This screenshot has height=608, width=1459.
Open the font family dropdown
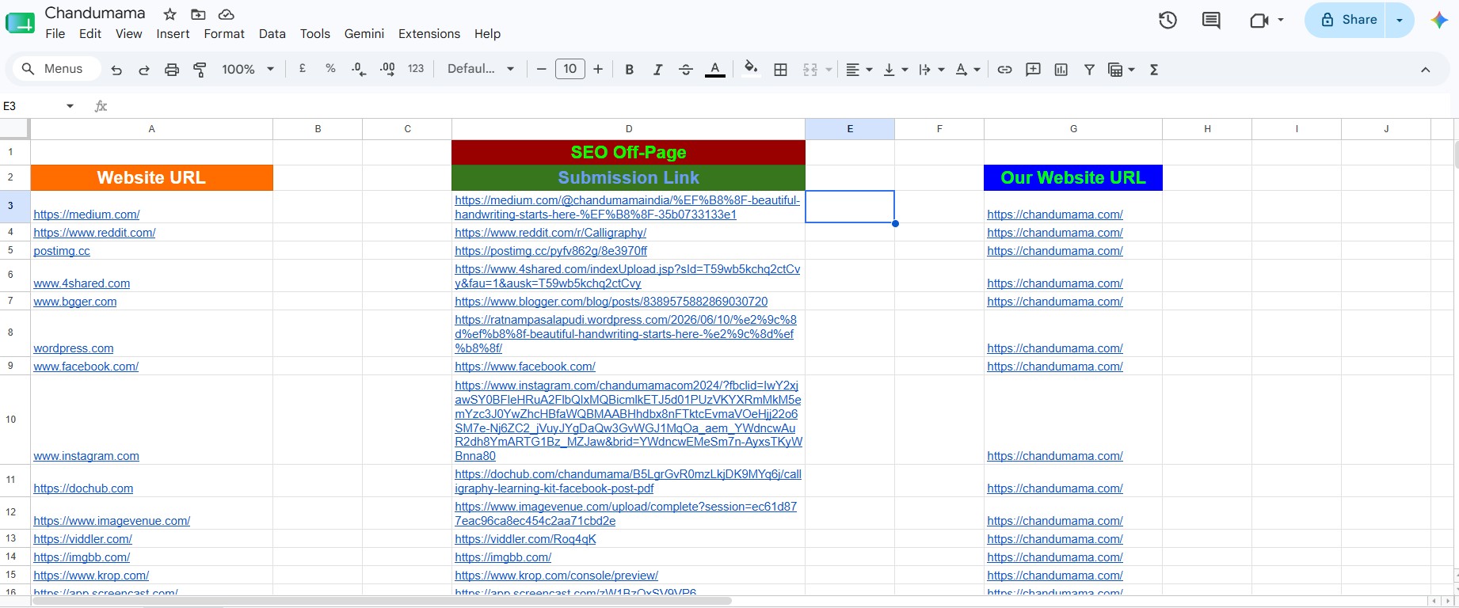(x=481, y=69)
